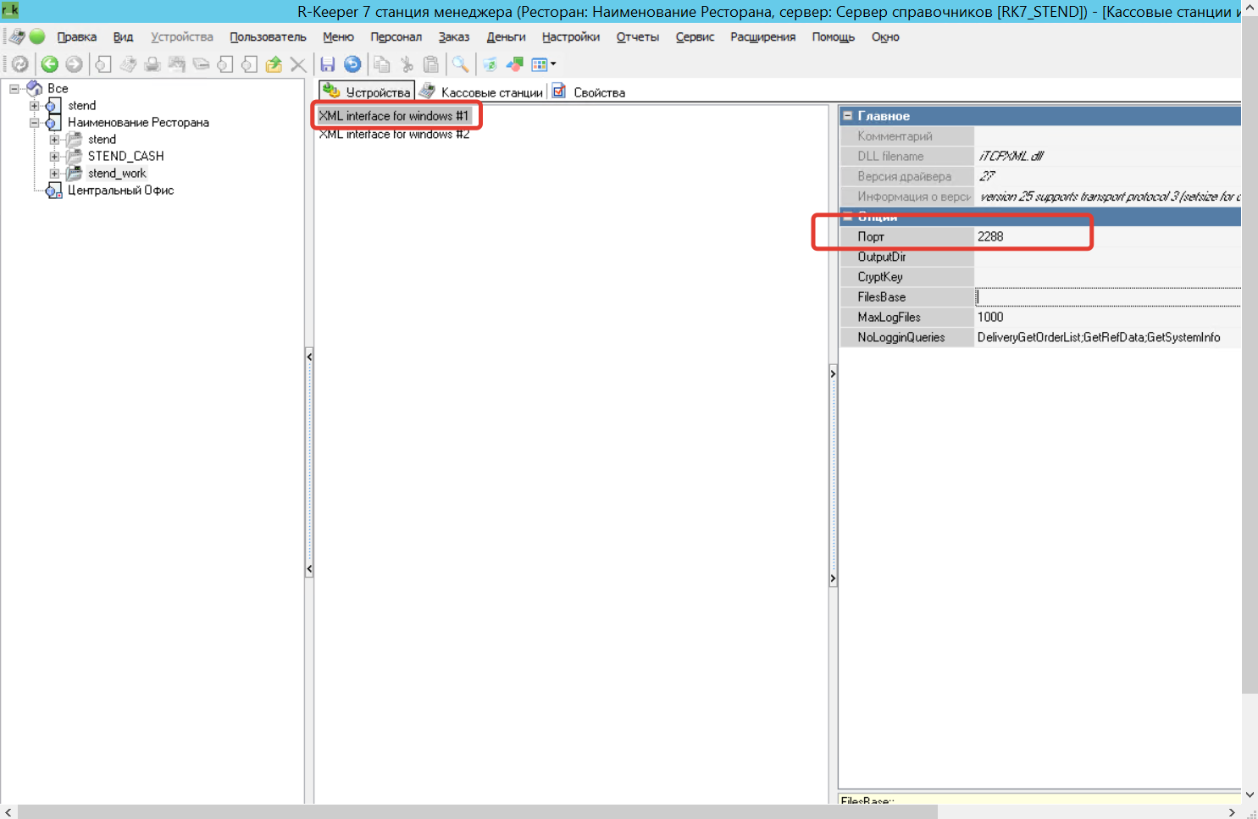Click the green back arrow toolbar icon
1258x819 pixels.
[49, 64]
